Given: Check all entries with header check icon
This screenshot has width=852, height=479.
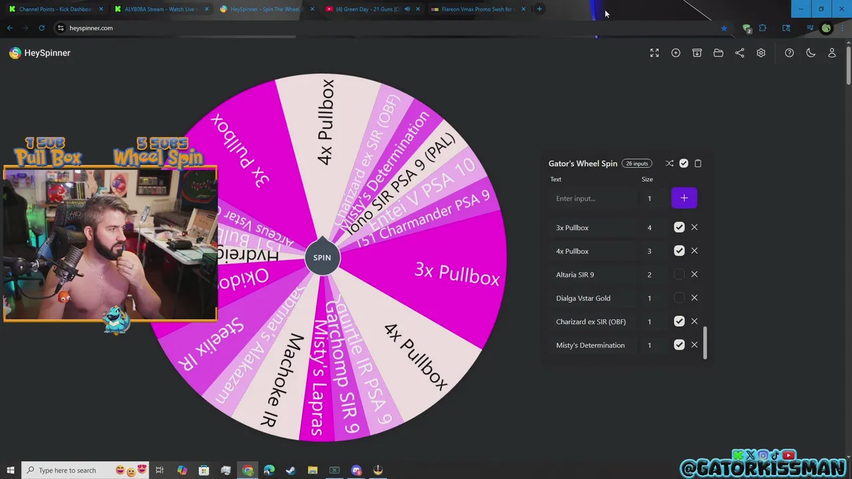Looking at the screenshot, I should [x=684, y=164].
